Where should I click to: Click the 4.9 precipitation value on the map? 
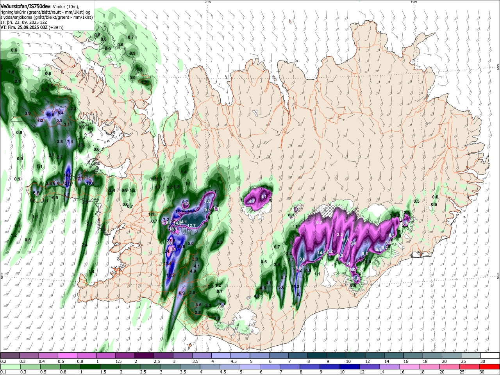[308, 270]
